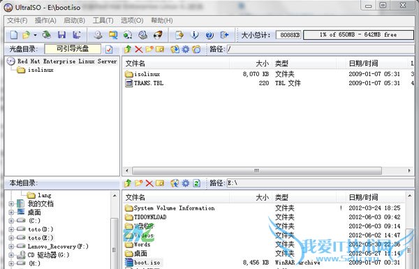Image resolution: width=419 pixels, height=269 pixels.
Task: Click the Compress ISO monitor-folder icon
Action: (x=113, y=35)
